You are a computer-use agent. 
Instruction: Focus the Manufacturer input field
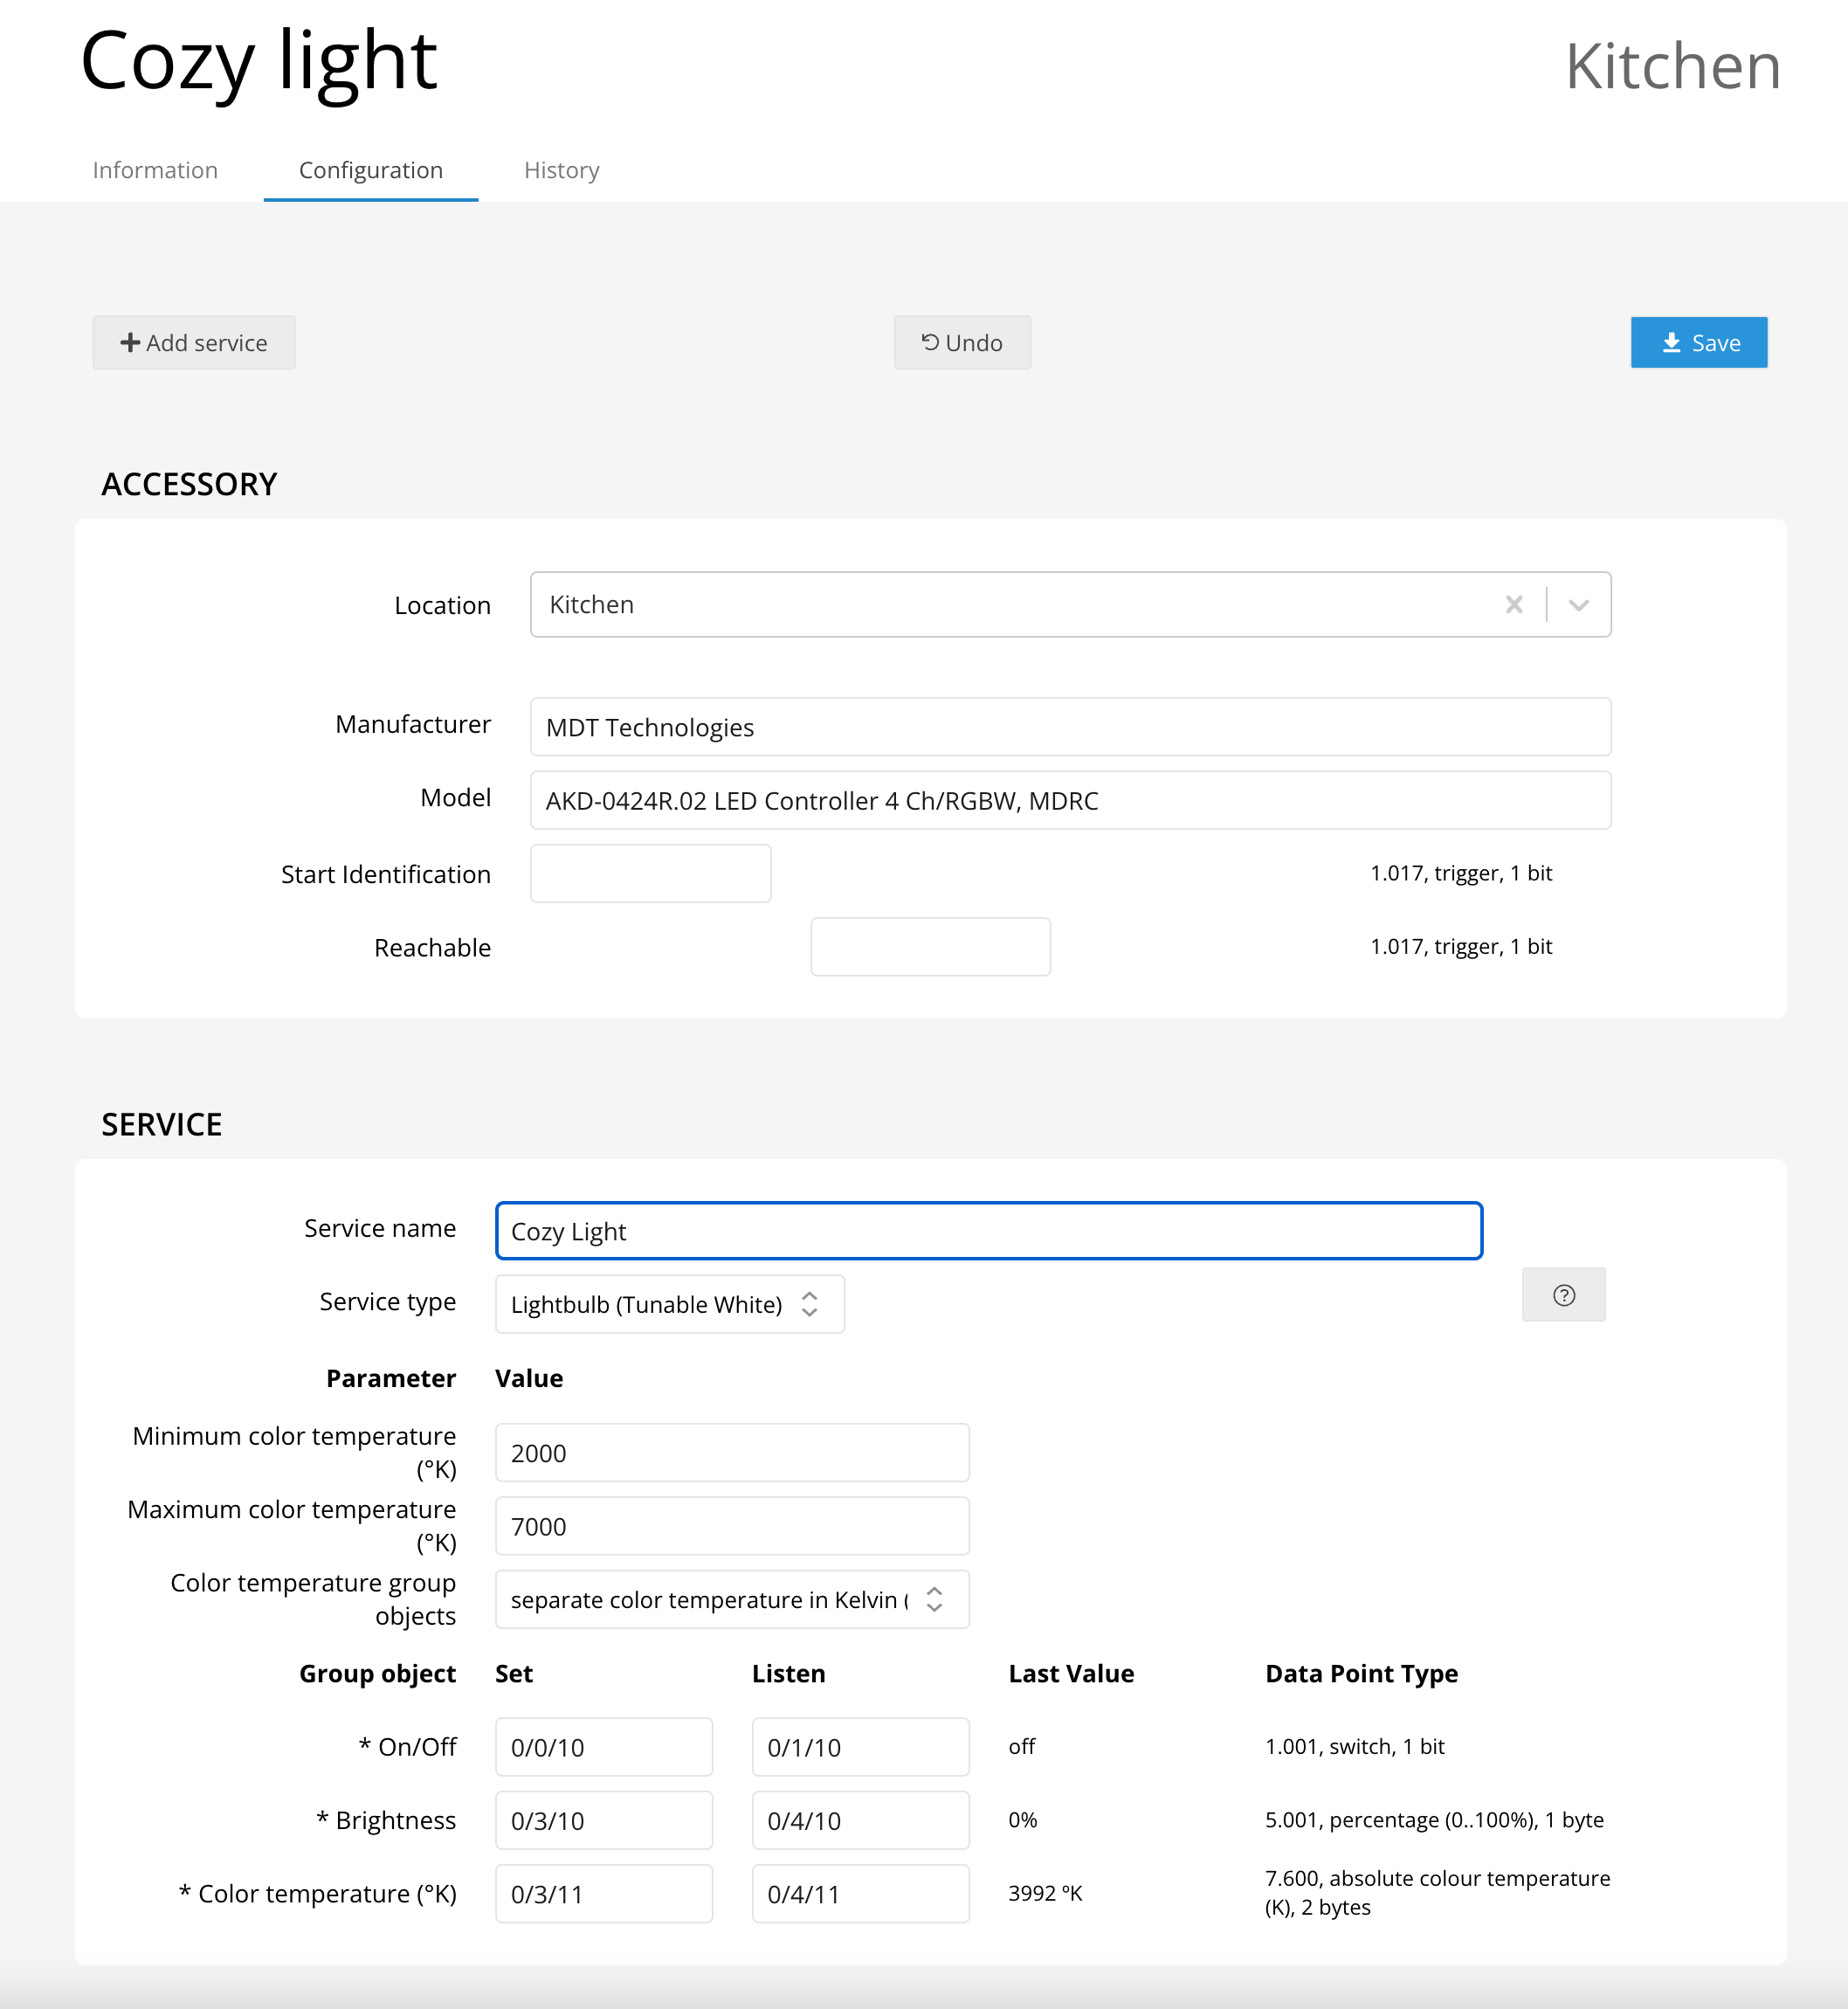click(x=1069, y=727)
